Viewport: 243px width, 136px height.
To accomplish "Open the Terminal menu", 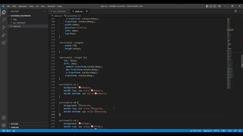I will tap(51, 6).
